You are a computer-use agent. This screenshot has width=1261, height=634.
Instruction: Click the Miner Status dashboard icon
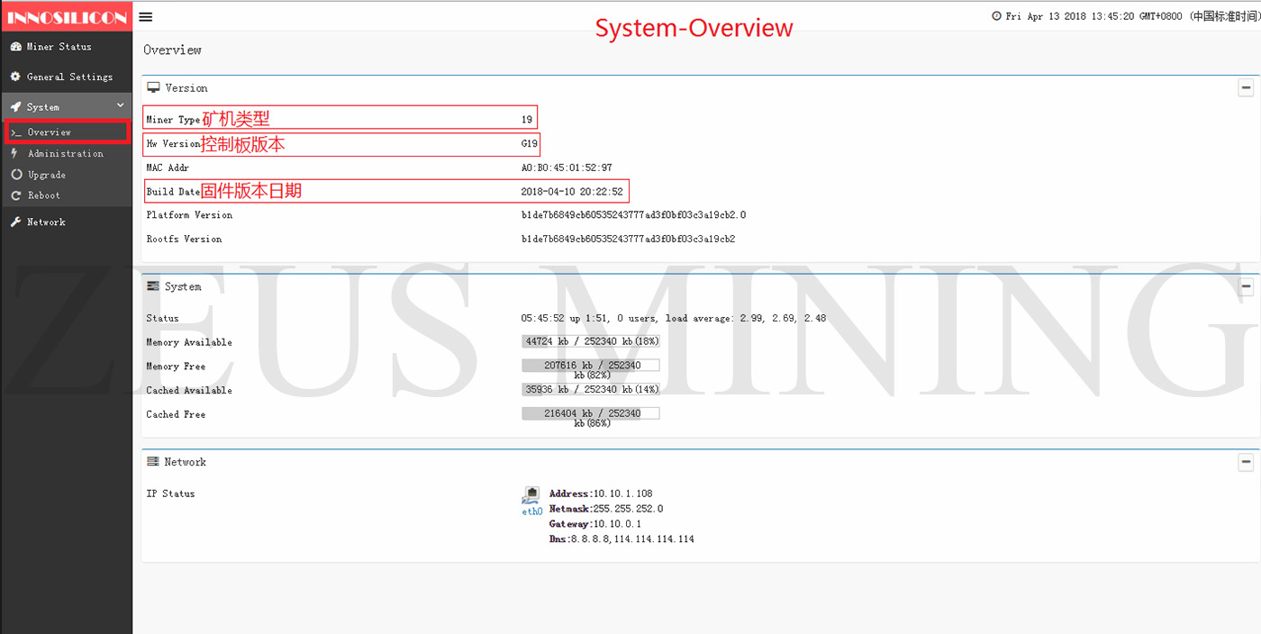15,47
